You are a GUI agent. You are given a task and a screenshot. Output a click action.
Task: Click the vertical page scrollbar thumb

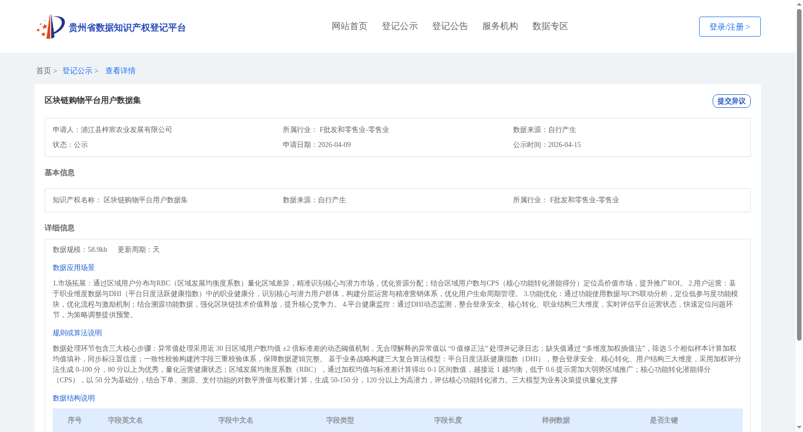799,176
